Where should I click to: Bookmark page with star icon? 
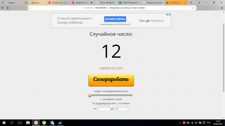pos(193,8)
